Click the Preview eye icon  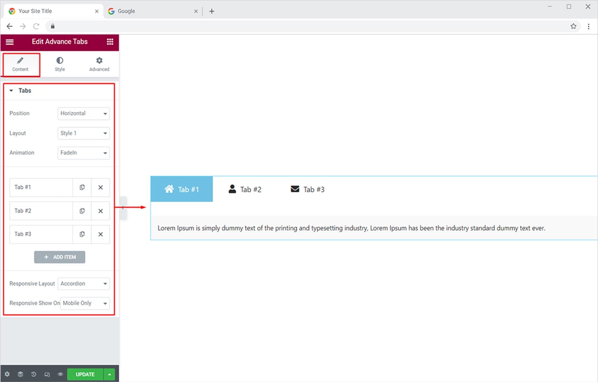(60, 374)
